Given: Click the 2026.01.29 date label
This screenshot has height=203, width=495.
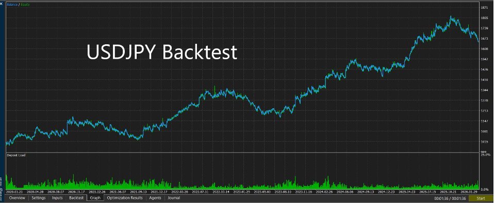Looking at the screenshot, I should [x=469, y=191].
